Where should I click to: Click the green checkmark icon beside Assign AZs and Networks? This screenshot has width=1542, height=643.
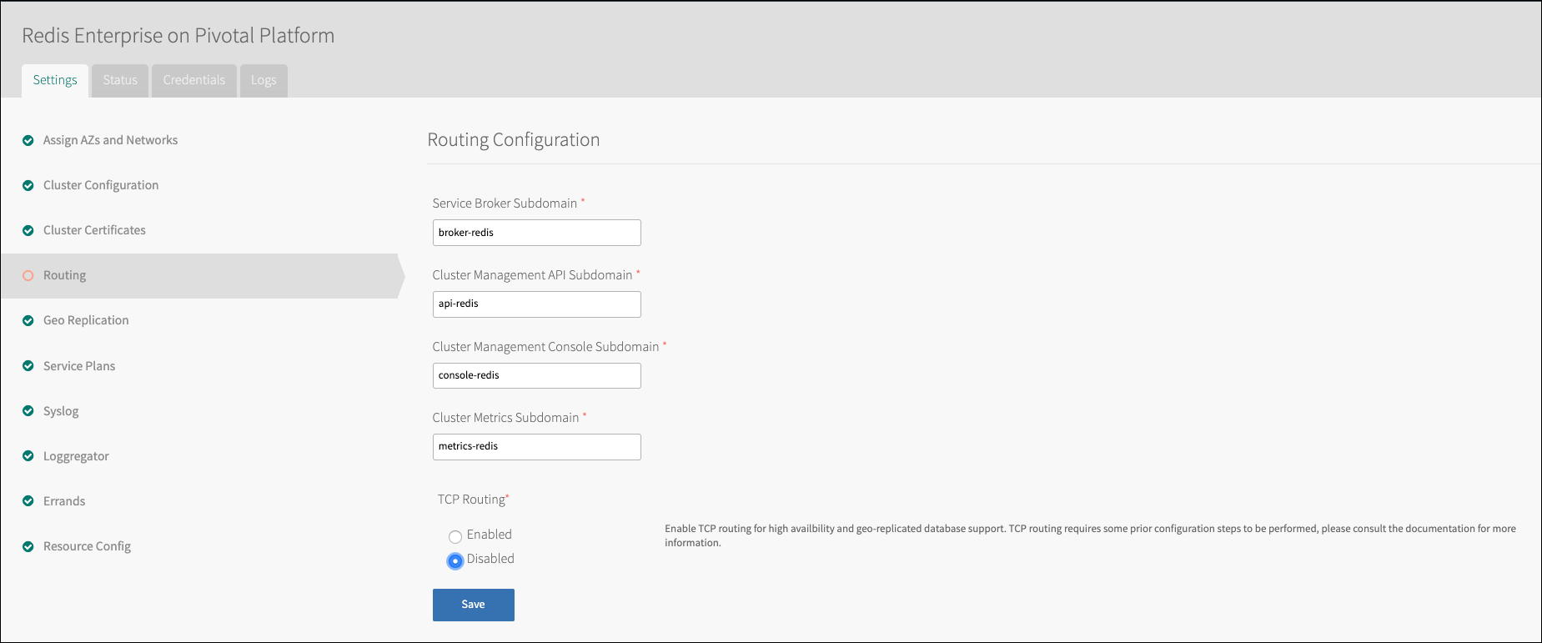pyautogui.click(x=28, y=141)
